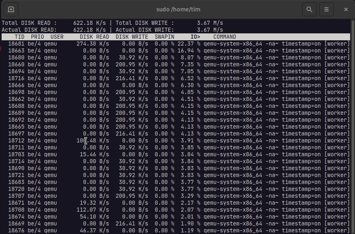Click the 6.52 % IO value
Image resolution: width=355 pixels, height=234 pixels.
(x=191, y=78)
